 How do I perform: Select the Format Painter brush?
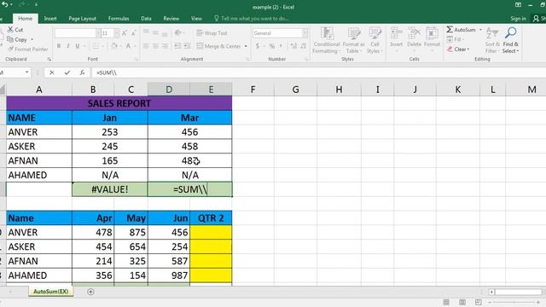[11, 49]
